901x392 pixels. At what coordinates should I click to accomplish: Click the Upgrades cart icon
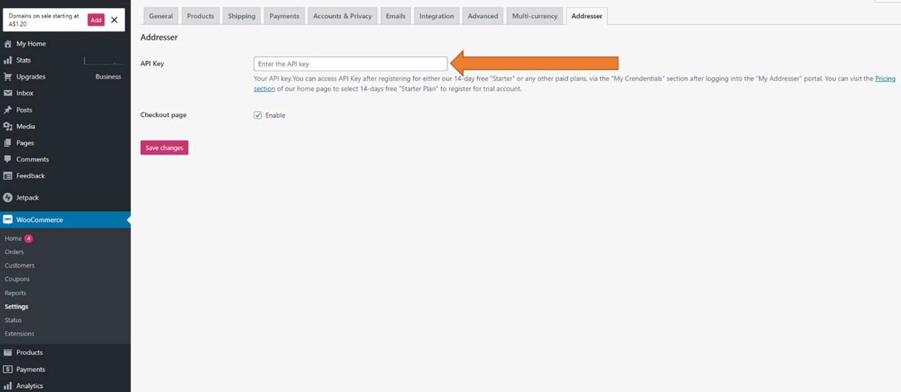click(x=7, y=77)
